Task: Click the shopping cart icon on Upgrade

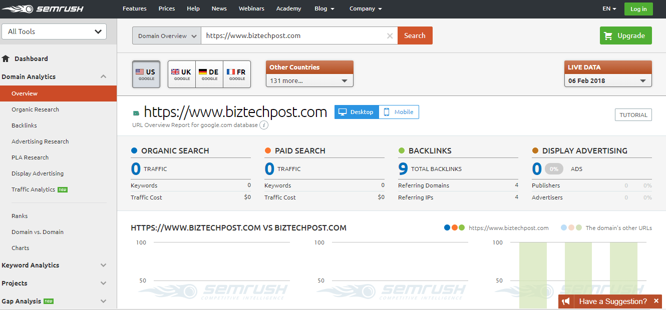Action: click(x=608, y=35)
